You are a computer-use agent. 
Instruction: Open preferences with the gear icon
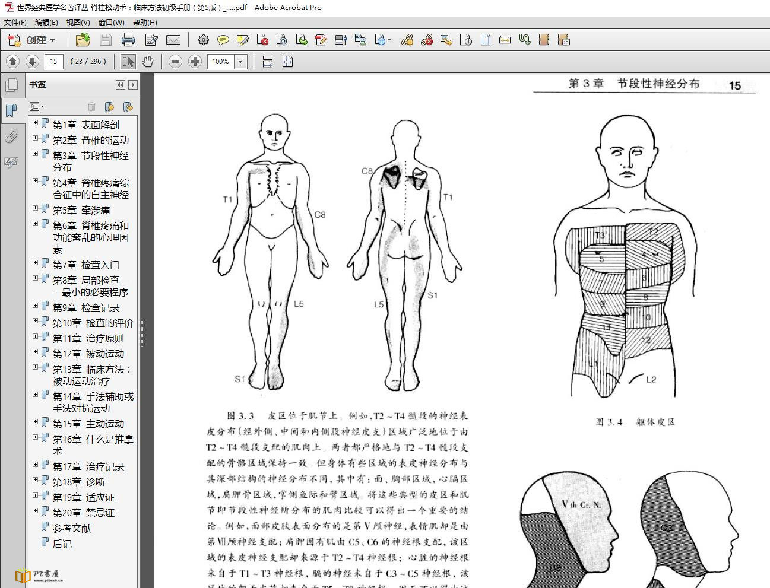click(x=203, y=40)
